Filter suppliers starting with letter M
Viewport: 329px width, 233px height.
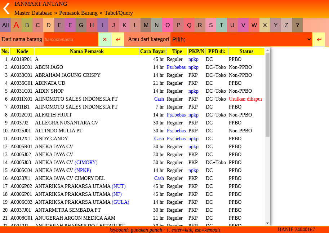[146, 25]
